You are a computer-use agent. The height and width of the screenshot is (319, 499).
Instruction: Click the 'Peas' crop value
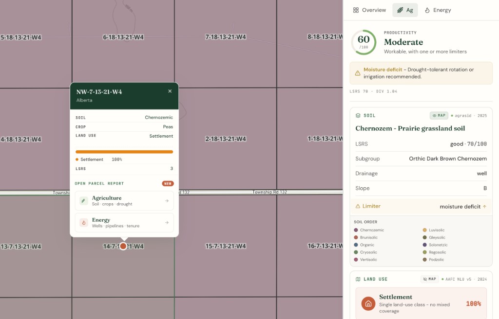click(168, 127)
